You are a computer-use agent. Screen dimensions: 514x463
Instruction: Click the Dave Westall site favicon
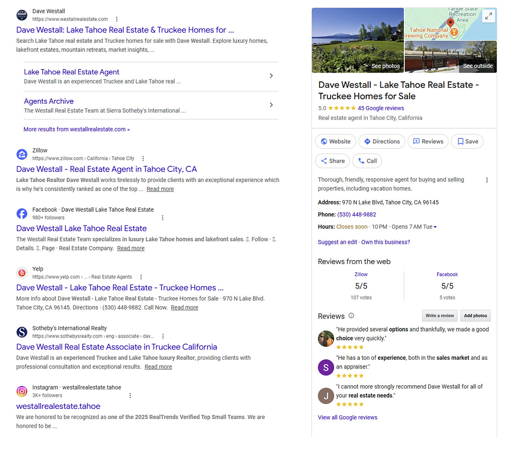22,15
